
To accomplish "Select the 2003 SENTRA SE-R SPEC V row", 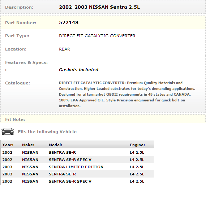I will pos(77,181).
